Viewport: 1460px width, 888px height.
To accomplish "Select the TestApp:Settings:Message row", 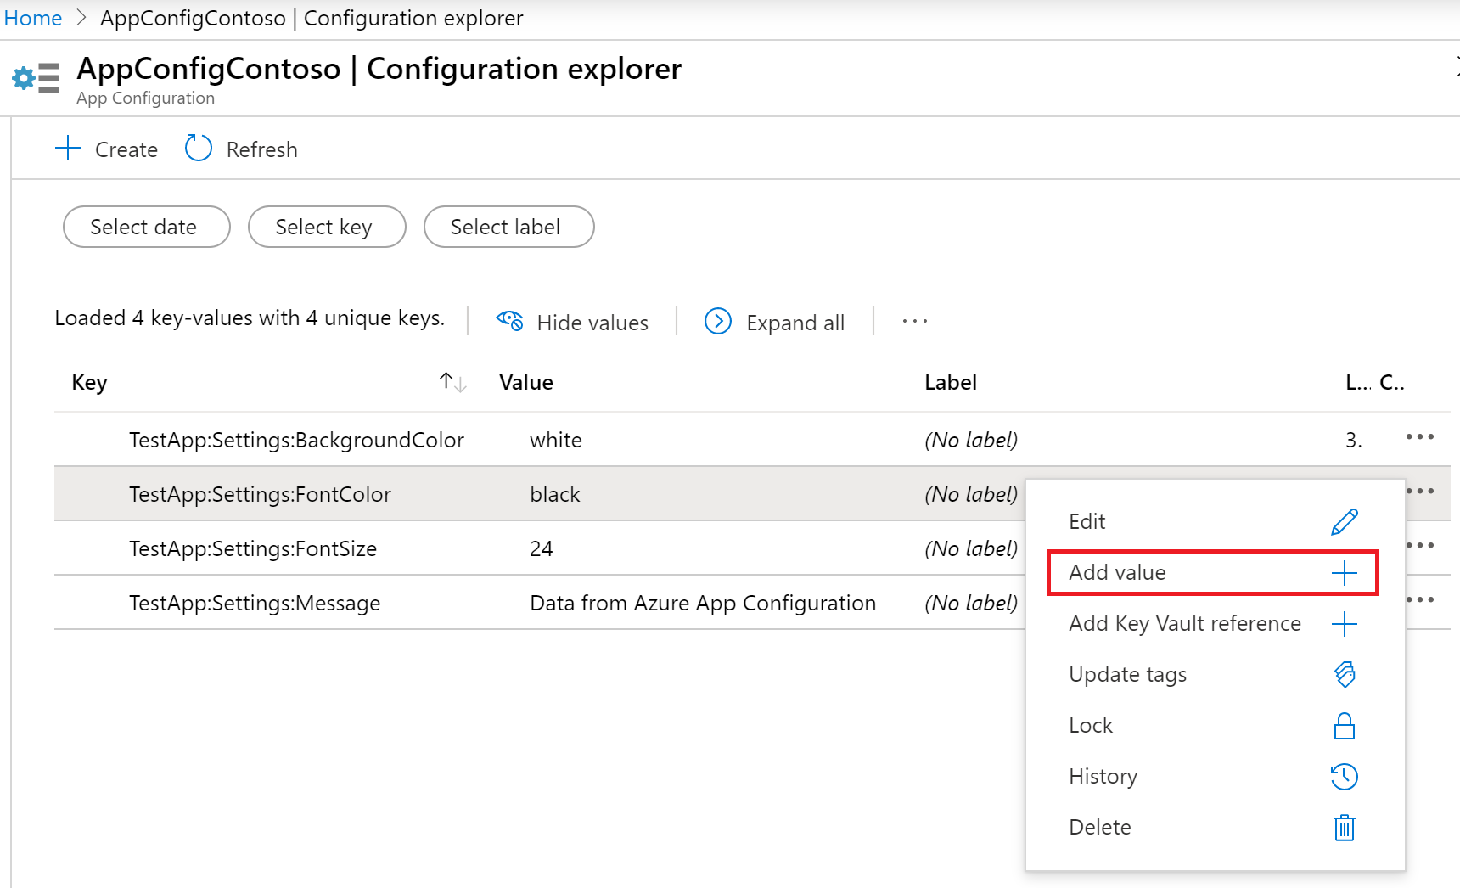I will point(255,603).
